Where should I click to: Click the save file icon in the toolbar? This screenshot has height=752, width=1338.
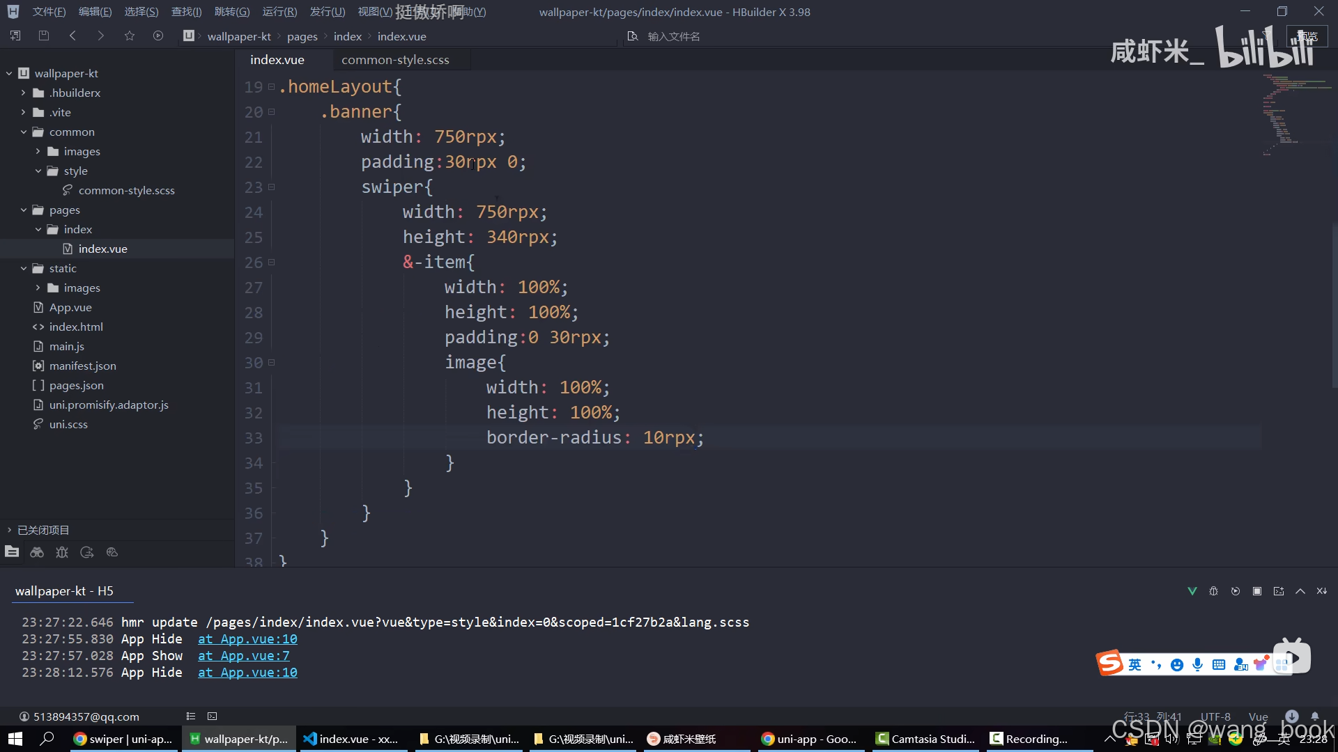(x=44, y=36)
